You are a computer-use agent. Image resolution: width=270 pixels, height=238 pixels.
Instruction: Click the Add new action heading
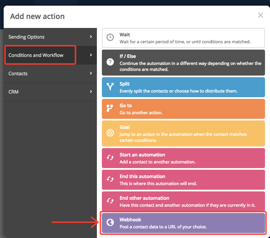coord(37,16)
